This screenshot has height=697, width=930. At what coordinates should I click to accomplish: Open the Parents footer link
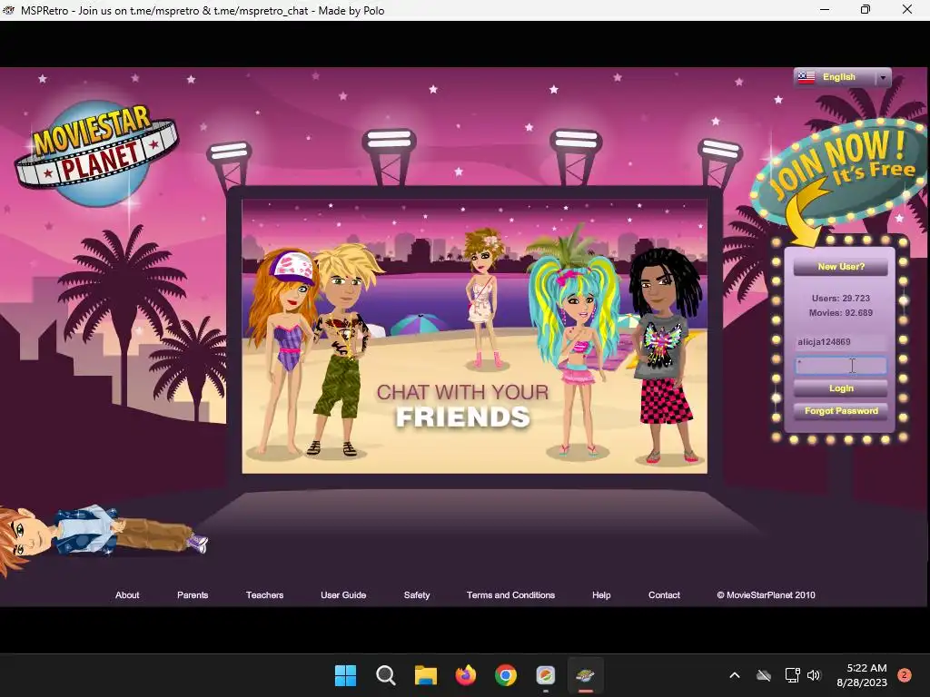193,595
